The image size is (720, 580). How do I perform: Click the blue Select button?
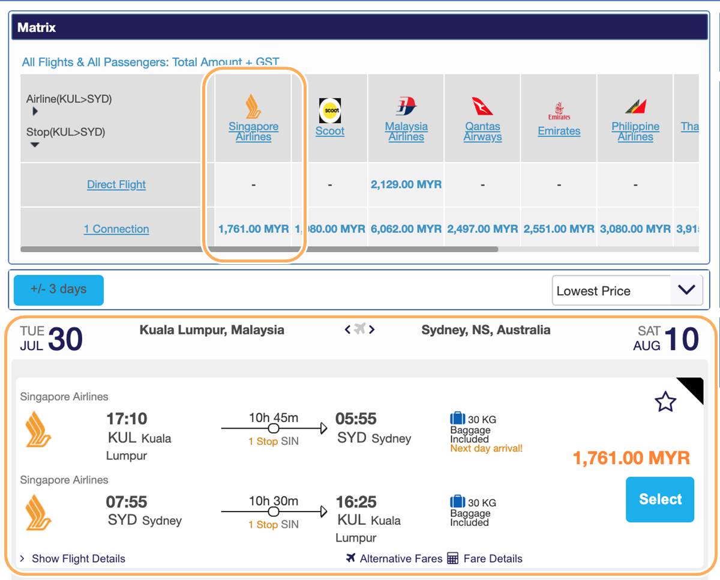660,500
